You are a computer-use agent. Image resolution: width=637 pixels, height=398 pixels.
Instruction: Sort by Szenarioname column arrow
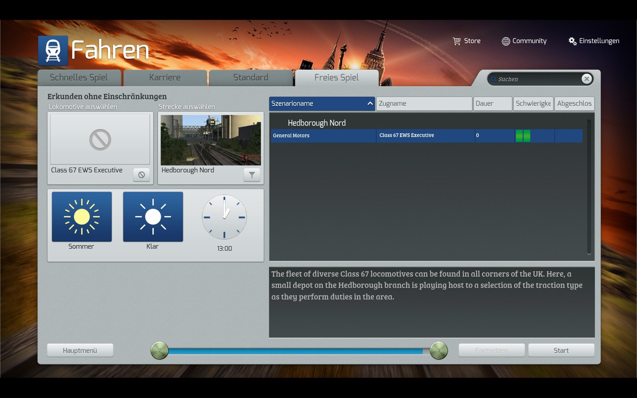point(370,103)
